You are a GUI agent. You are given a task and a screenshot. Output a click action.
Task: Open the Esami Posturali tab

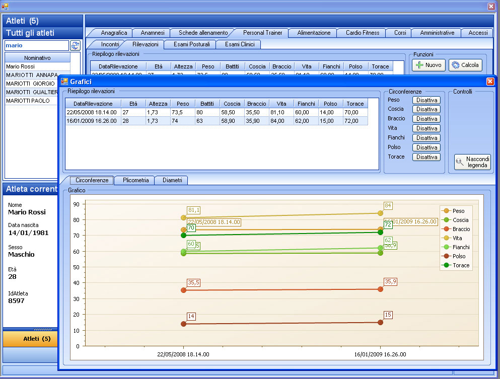pyautogui.click(x=191, y=44)
